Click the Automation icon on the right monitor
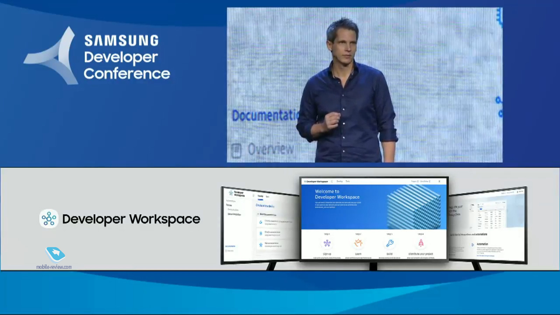Viewport: 560px width, 315px height. tap(472, 245)
